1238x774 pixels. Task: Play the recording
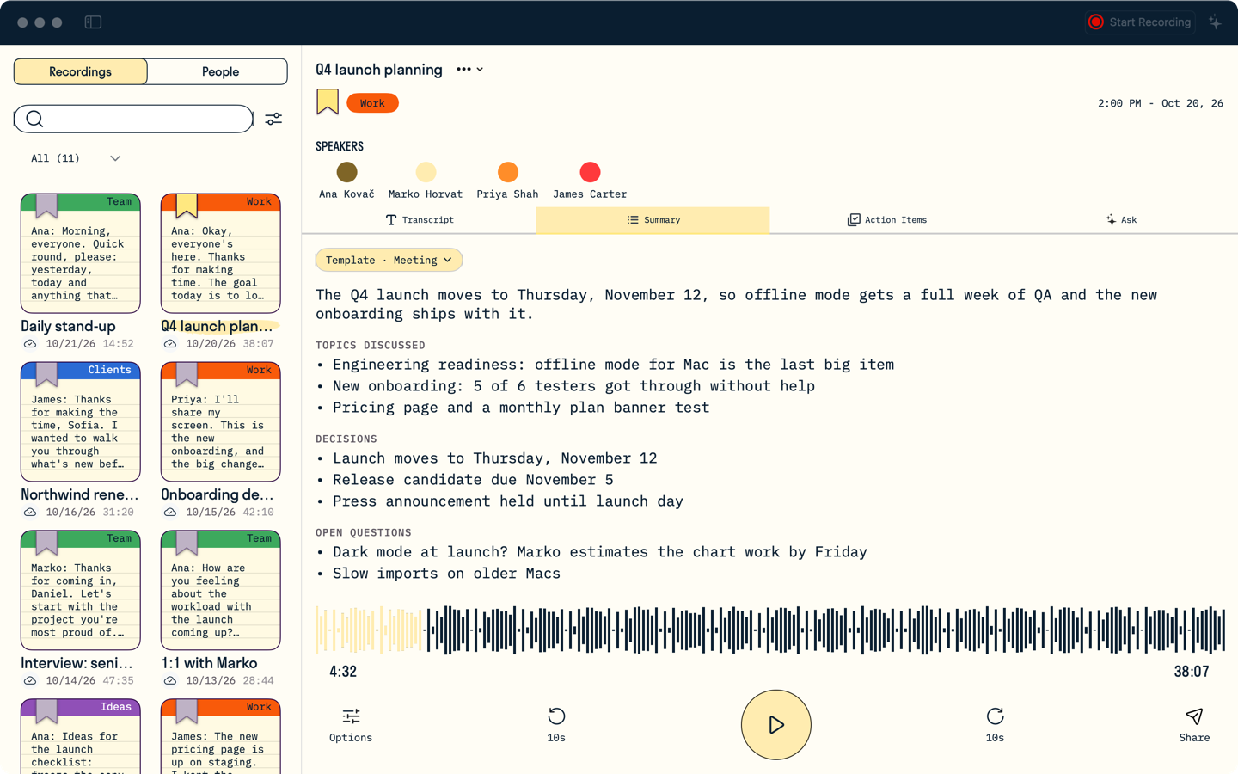coord(775,725)
